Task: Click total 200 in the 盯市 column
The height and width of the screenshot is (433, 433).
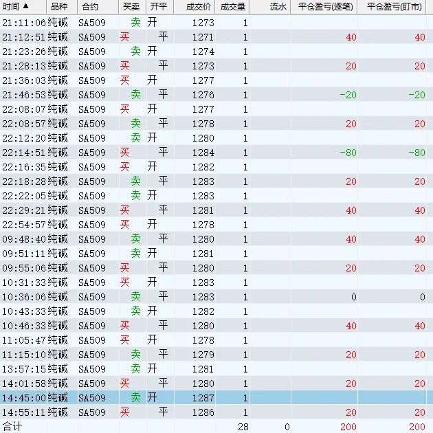Action: 417,427
